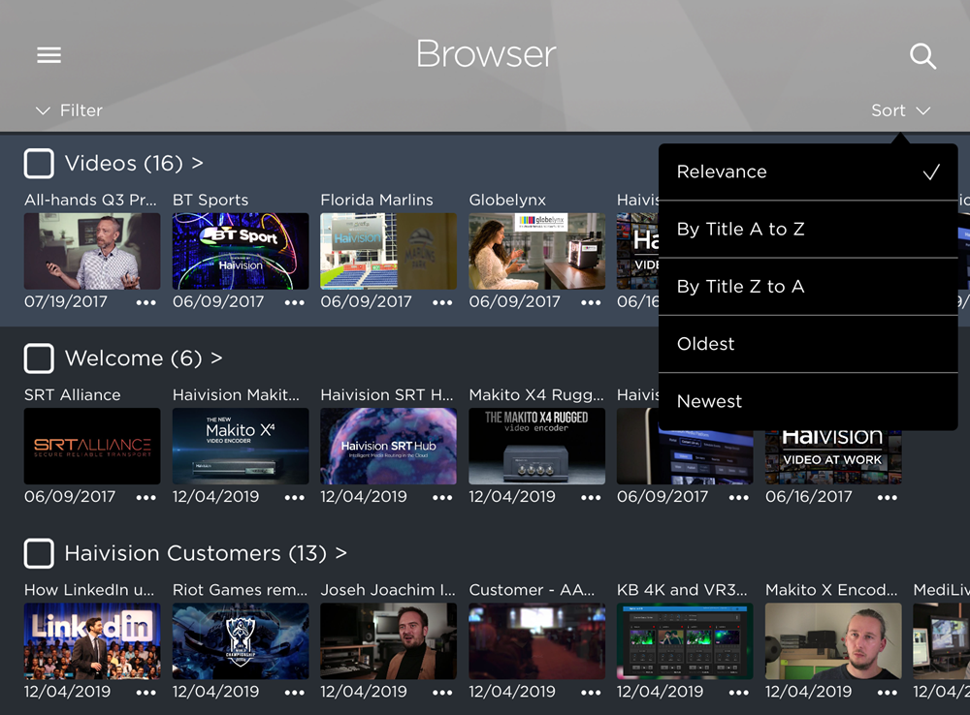The width and height of the screenshot is (970, 715).
Task: Choose Newest sort option
Action: coord(709,401)
